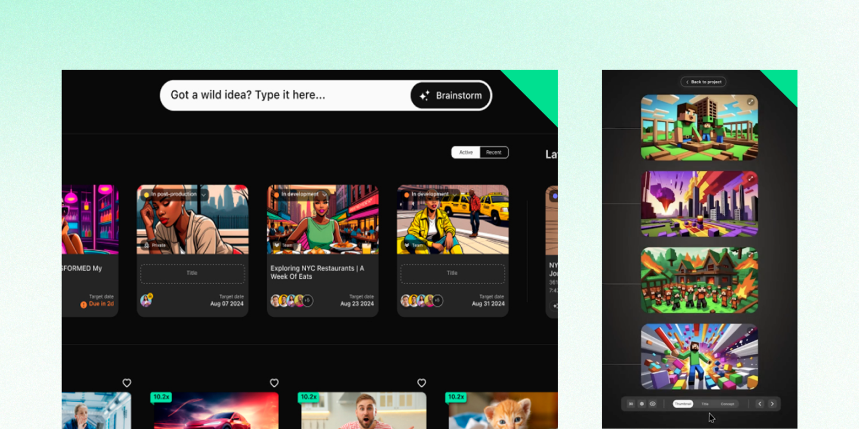Switch to the Recent projects tab
Screen dimensions: 859x429
coord(494,153)
